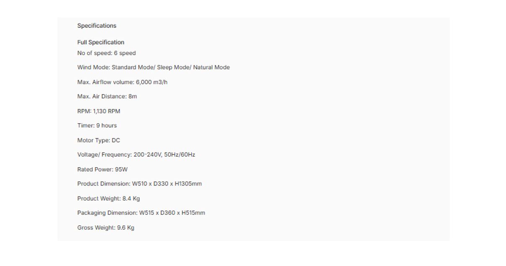Click the Natural Mode text in Wind Mode
Viewport: 506px width, 266px height.
click(211, 67)
